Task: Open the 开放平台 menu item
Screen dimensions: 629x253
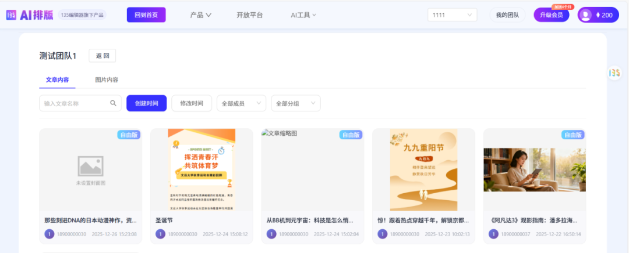Action: [249, 15]
